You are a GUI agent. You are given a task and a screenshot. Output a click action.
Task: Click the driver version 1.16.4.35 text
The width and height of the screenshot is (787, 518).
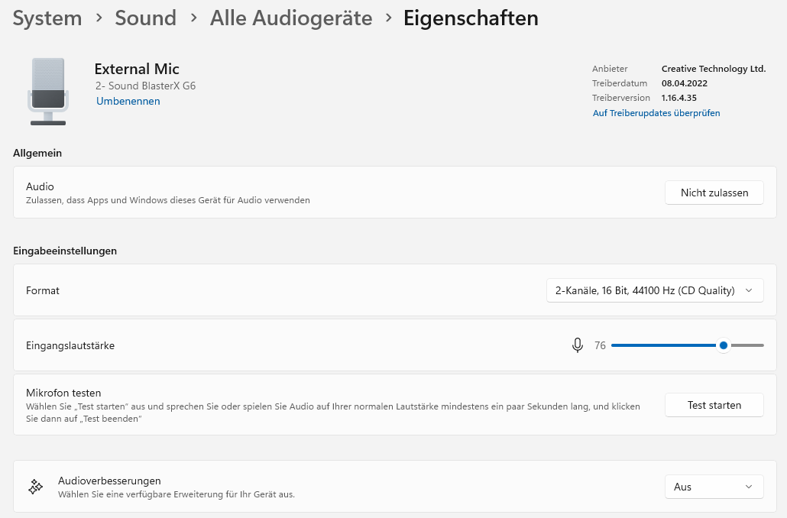point(679,98)
